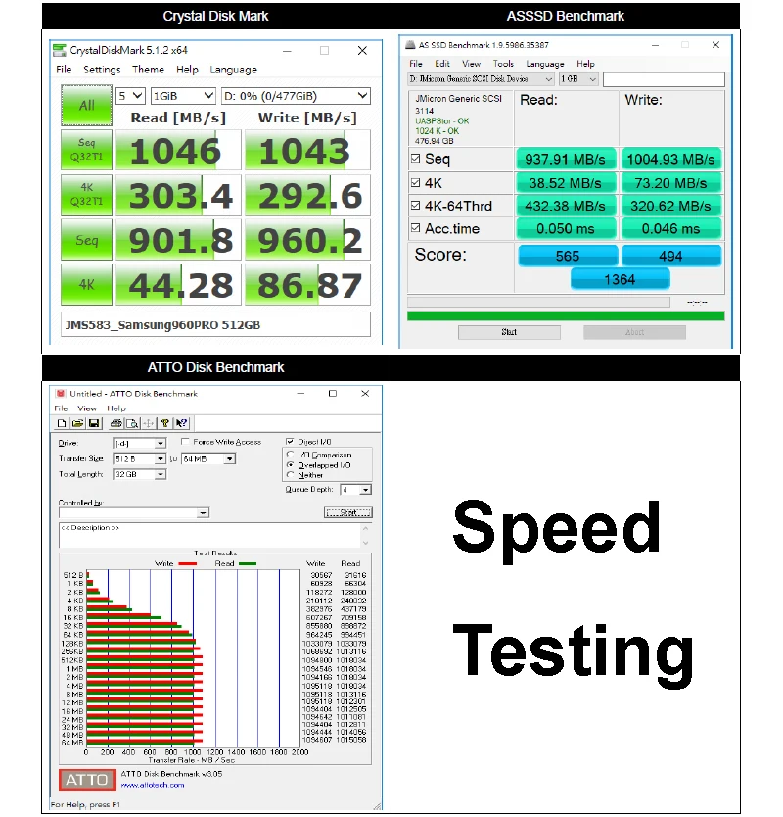Image resolution: width=783 pixels, height=817 pixels.
Task: Click the grayed move-arrows icon in ATTO toolbar
Action: pos(149,423)
